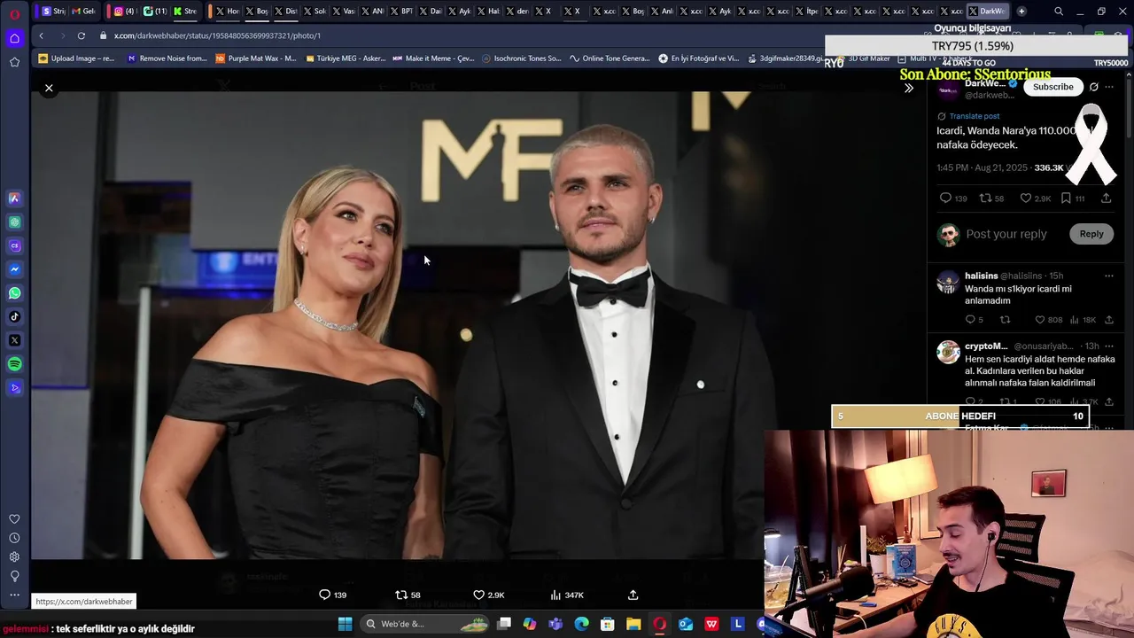Open more options on cryptoM reply
The height and width of the screenshot is (638, 1134).
click(1108, 346)
